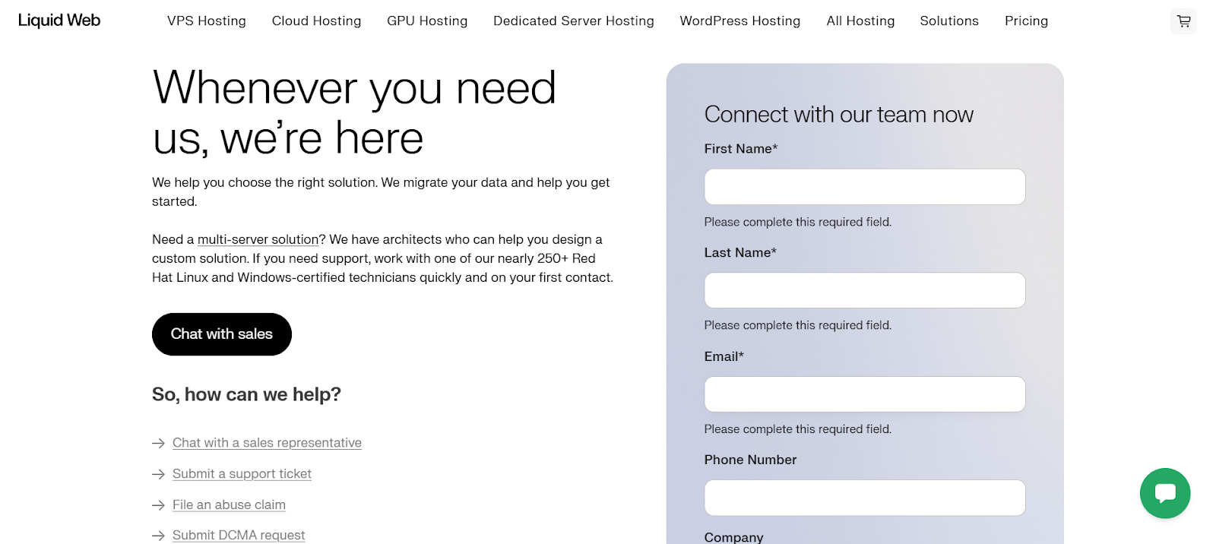Open Solutions menu
Image resolution: width=1216 pixels, height=544 pixels.
pos(949,21)
